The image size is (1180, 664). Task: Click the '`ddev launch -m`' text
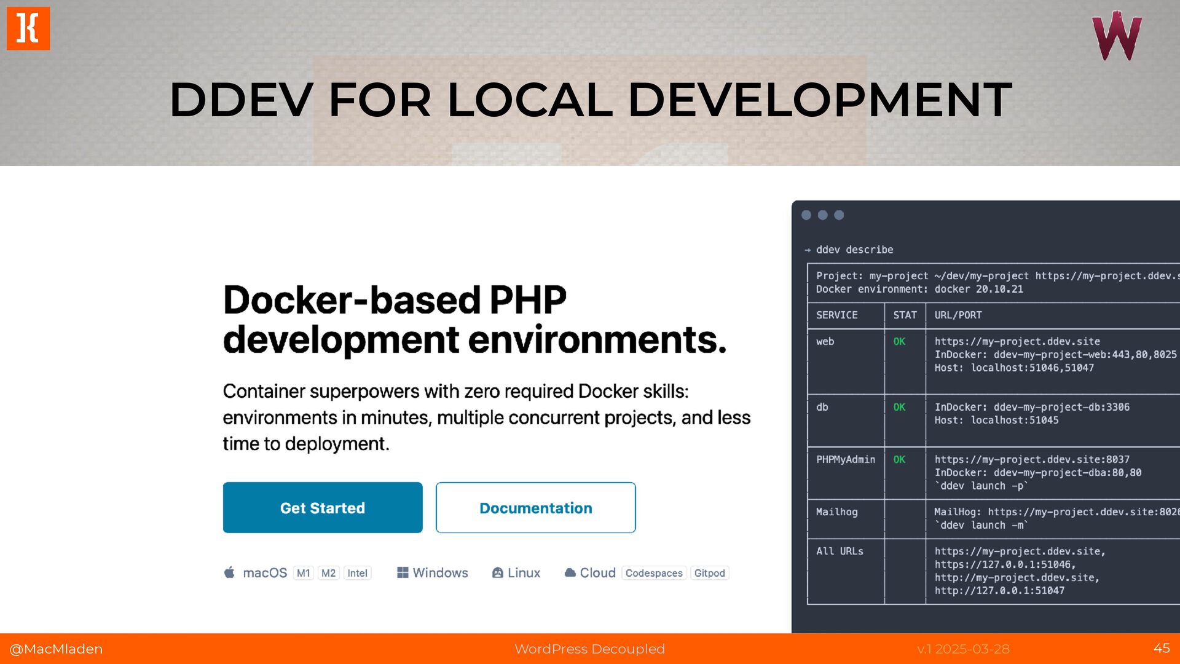click(x=981, y=525)
